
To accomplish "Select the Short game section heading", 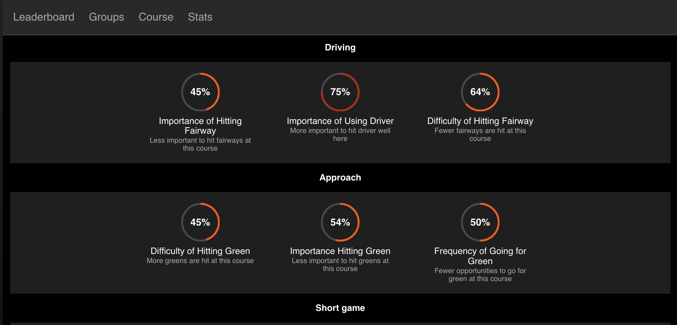I will tap(340, 308).
